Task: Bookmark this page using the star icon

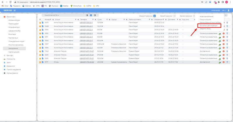Action: (210, 2)
